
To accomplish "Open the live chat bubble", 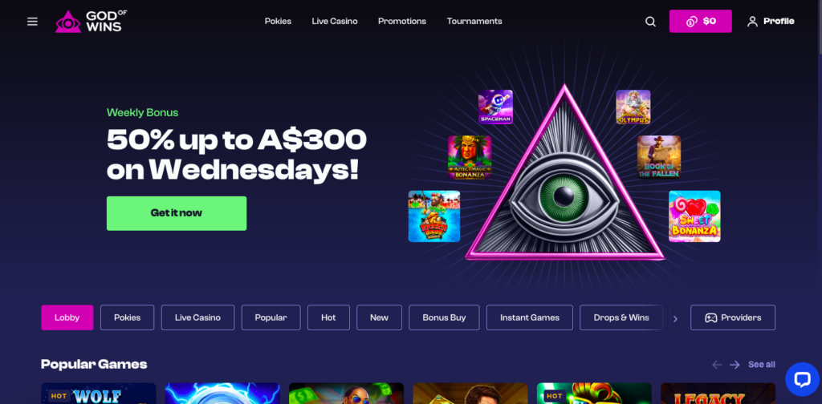I will (x=802, y=379).
